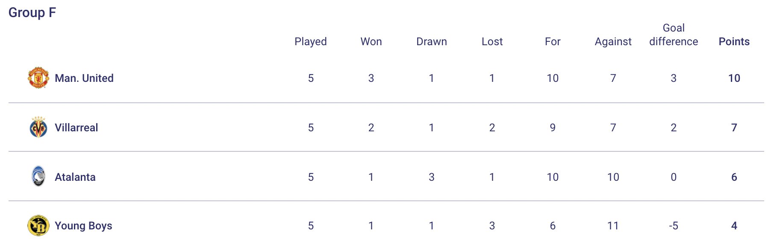Click the Won column header
Screen dimensions: 771x249
pyautogui.click(x=371, y=41)
